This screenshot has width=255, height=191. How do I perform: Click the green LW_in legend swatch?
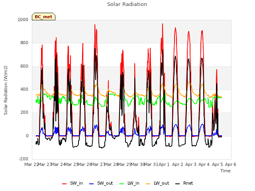point(122,184)
